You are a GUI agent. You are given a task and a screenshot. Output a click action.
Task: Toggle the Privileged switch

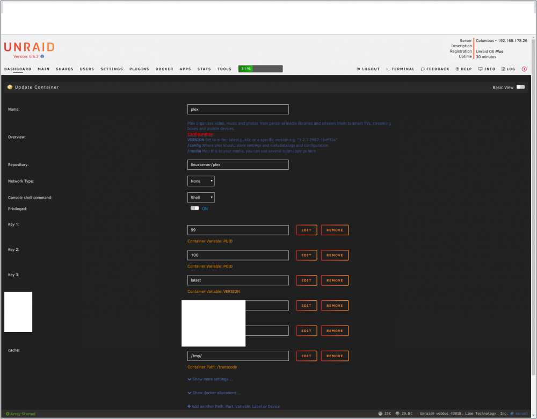(195, 208)
